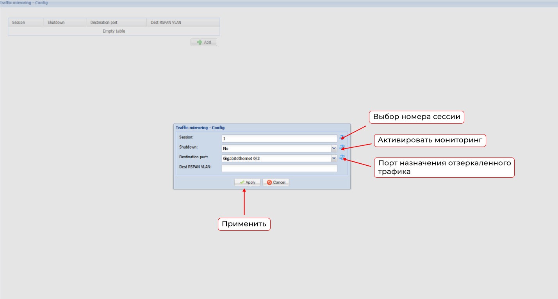558x299 pixels.
Task: Click the Empty table row
Action: pyautogui.click(x=114, y=31)
